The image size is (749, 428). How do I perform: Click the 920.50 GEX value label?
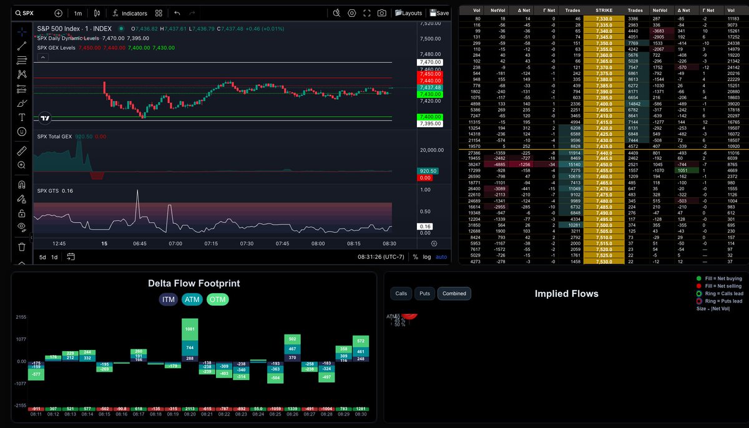(x=429, y=170)
